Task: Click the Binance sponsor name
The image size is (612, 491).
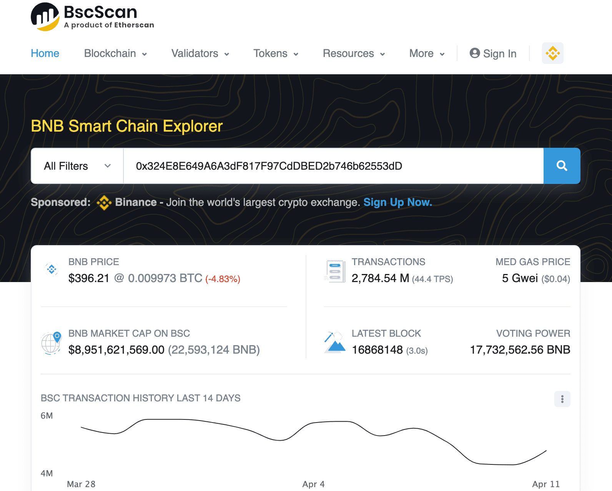Action: [x=136, y=202]
